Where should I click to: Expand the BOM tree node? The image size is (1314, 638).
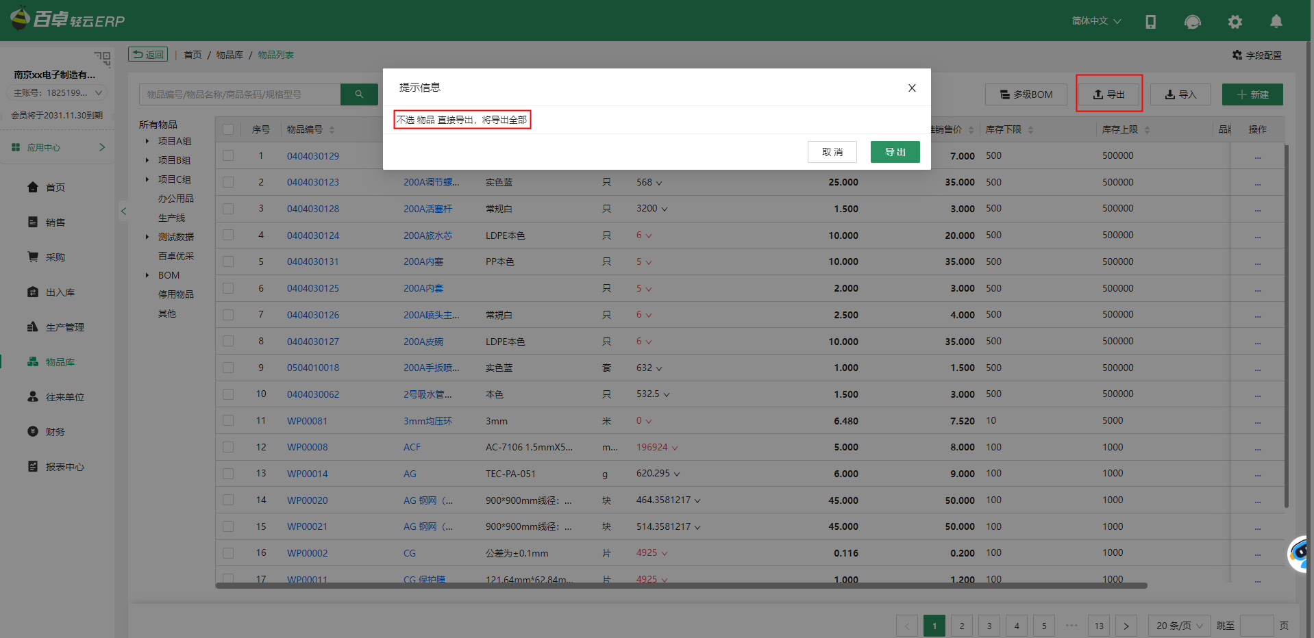click(147, 275)
